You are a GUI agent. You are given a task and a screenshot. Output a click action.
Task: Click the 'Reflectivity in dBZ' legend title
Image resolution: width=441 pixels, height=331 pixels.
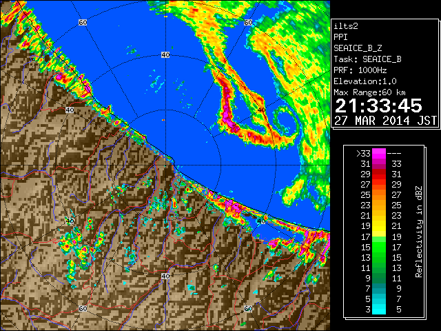point(419,232)
